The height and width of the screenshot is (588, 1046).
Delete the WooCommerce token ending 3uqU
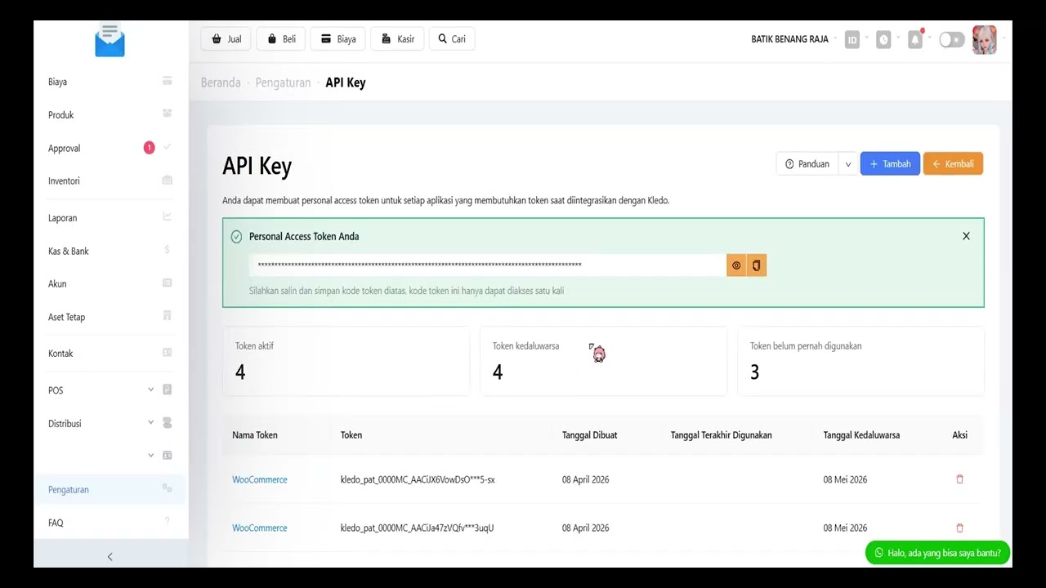959,528
